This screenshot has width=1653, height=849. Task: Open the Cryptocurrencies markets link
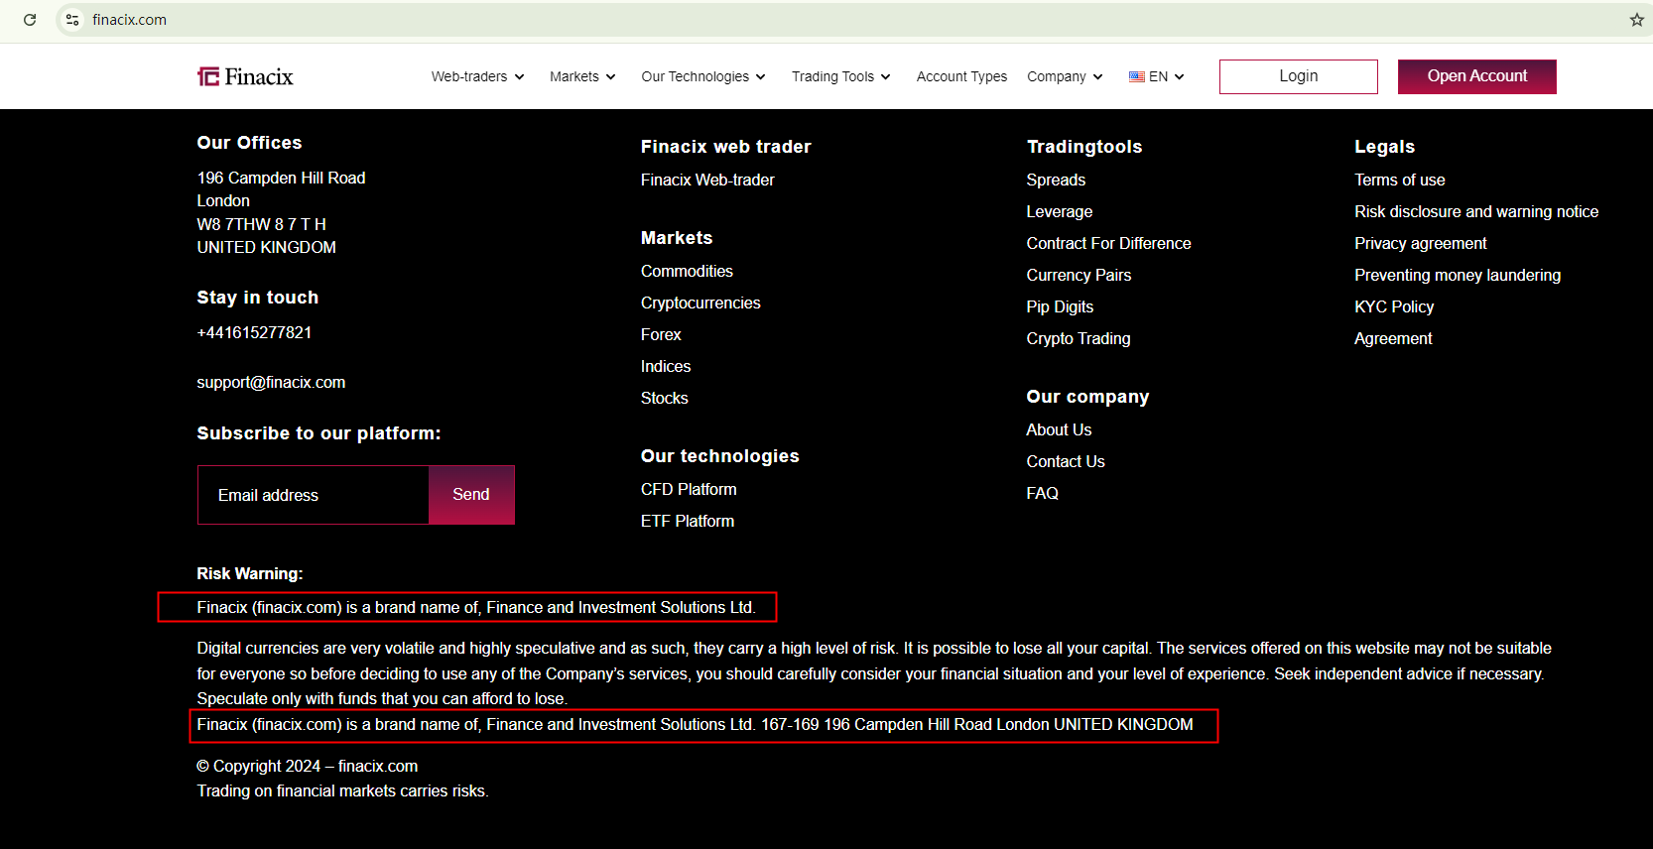click(700, 303)
